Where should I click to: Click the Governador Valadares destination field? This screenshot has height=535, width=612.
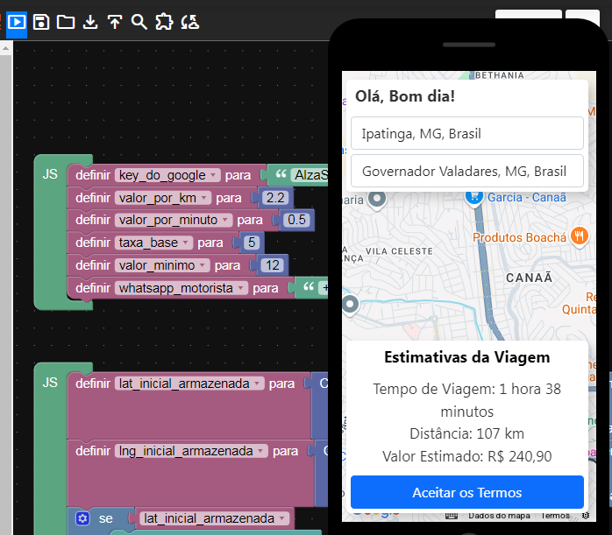click(x=466, y=171)
